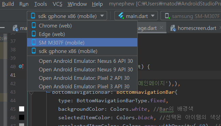Click Colors.black in the code

click(x=135, y=118)
